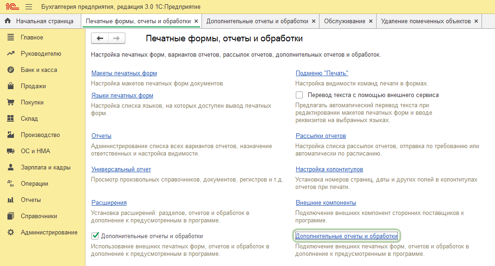Click the Покупки cart icon
This screenshot has width=495, height=266.
tap(11, 102)
